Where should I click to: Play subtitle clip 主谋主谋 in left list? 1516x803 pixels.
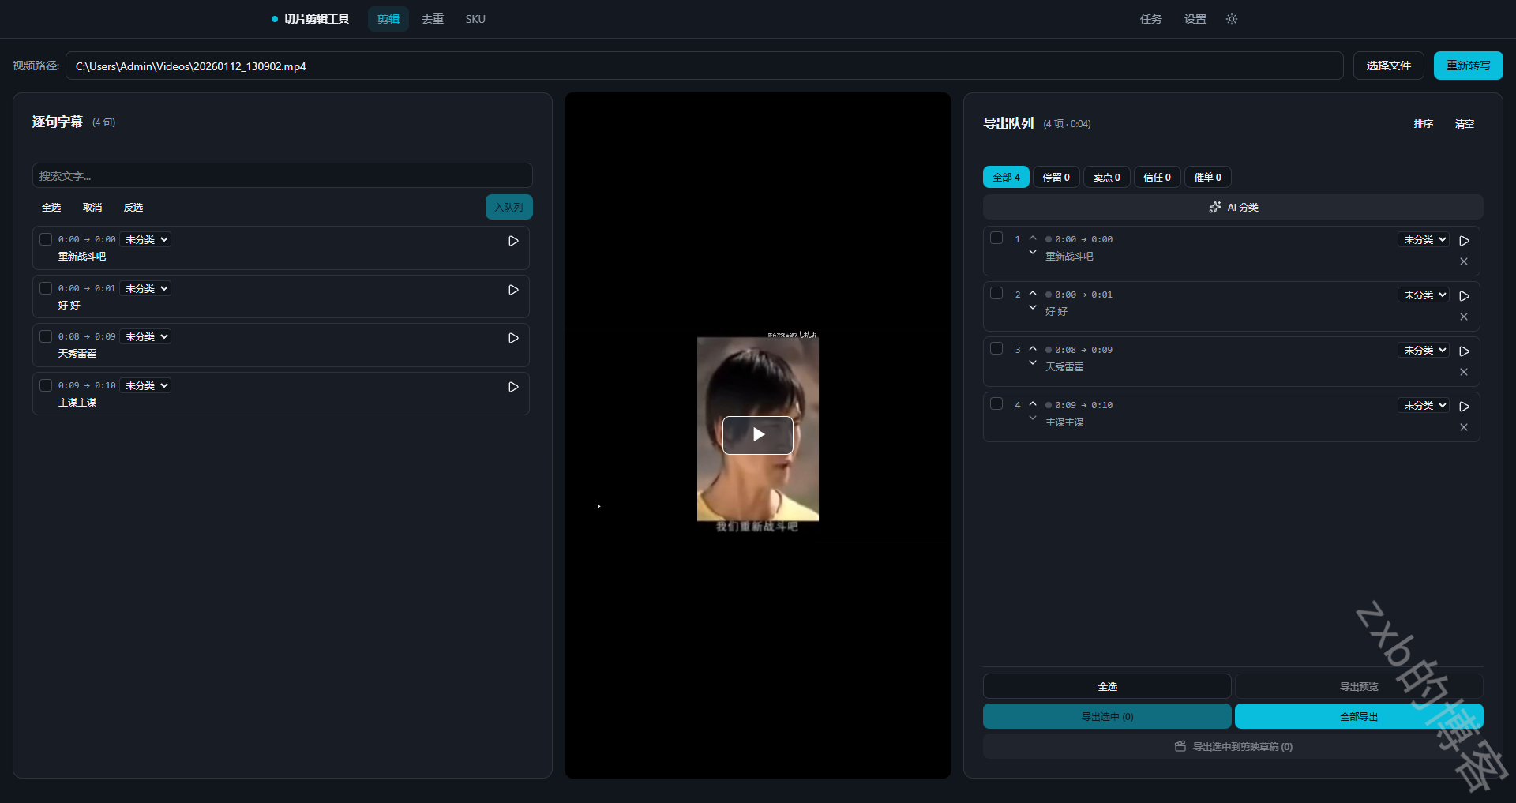click(513, 387)
